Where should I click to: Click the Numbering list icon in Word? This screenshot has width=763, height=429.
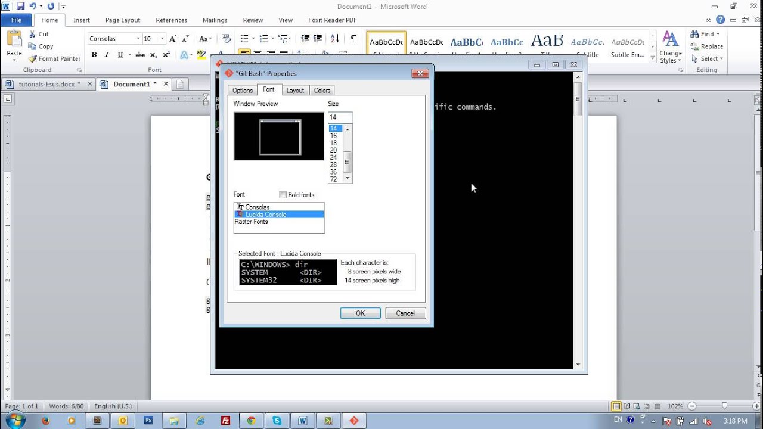(x=263, y=39)
